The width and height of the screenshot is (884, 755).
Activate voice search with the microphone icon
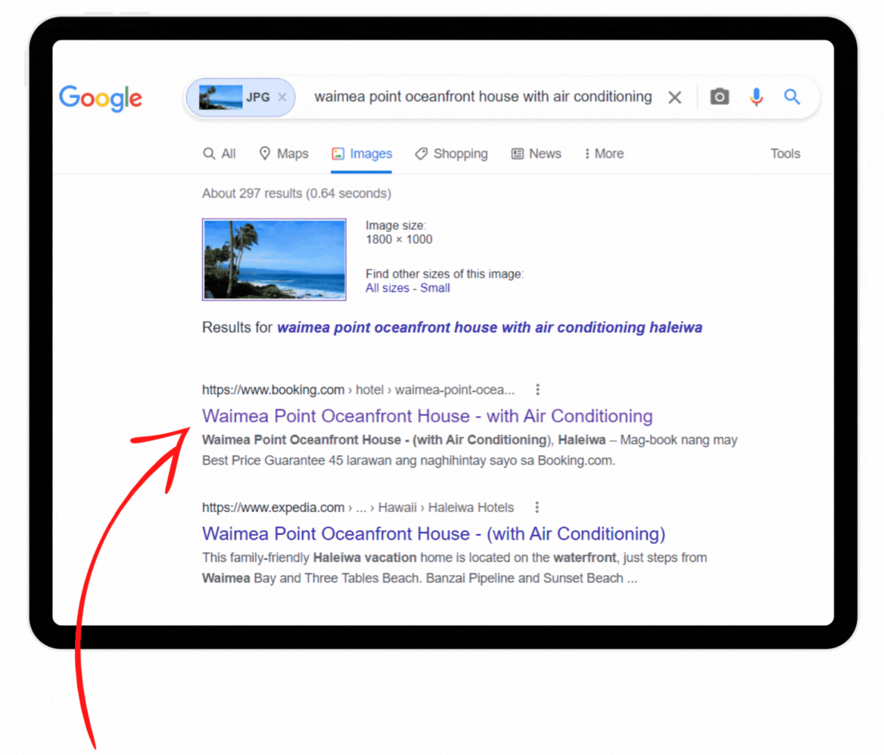click(x=755, y=97)
